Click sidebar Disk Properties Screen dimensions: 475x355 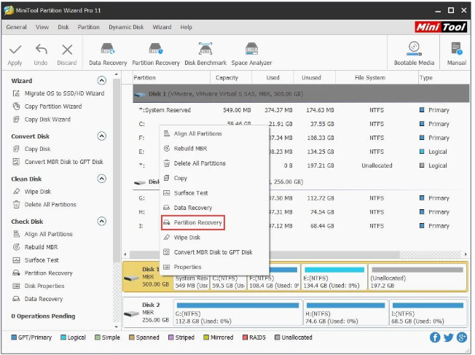(44, 286)
